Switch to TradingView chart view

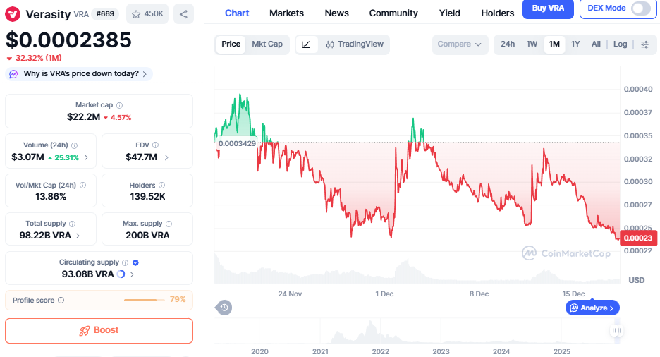pyautogui.click(x=355, y=44)
